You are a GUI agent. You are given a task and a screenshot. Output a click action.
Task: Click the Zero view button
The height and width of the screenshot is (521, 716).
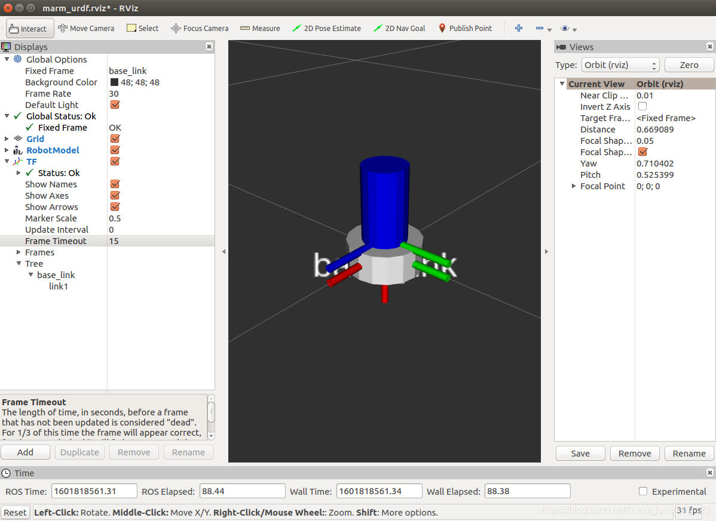(x=689, y=64)
